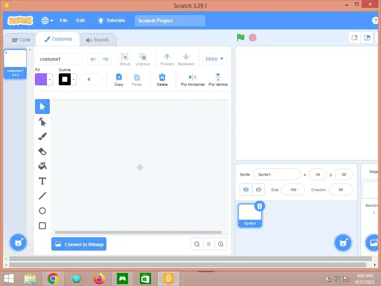Image resolution: width=381 pixels, height=286 pixels.
Task: Select the Circle tool
Action: pos(42,211)
